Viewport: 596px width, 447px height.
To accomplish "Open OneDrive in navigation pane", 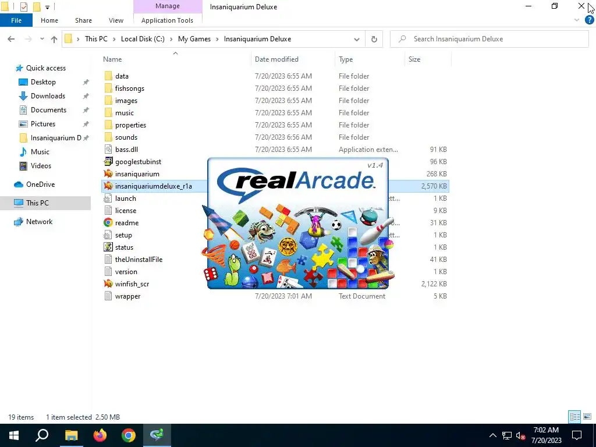I will pyautogui.click(x=40, y=185).
